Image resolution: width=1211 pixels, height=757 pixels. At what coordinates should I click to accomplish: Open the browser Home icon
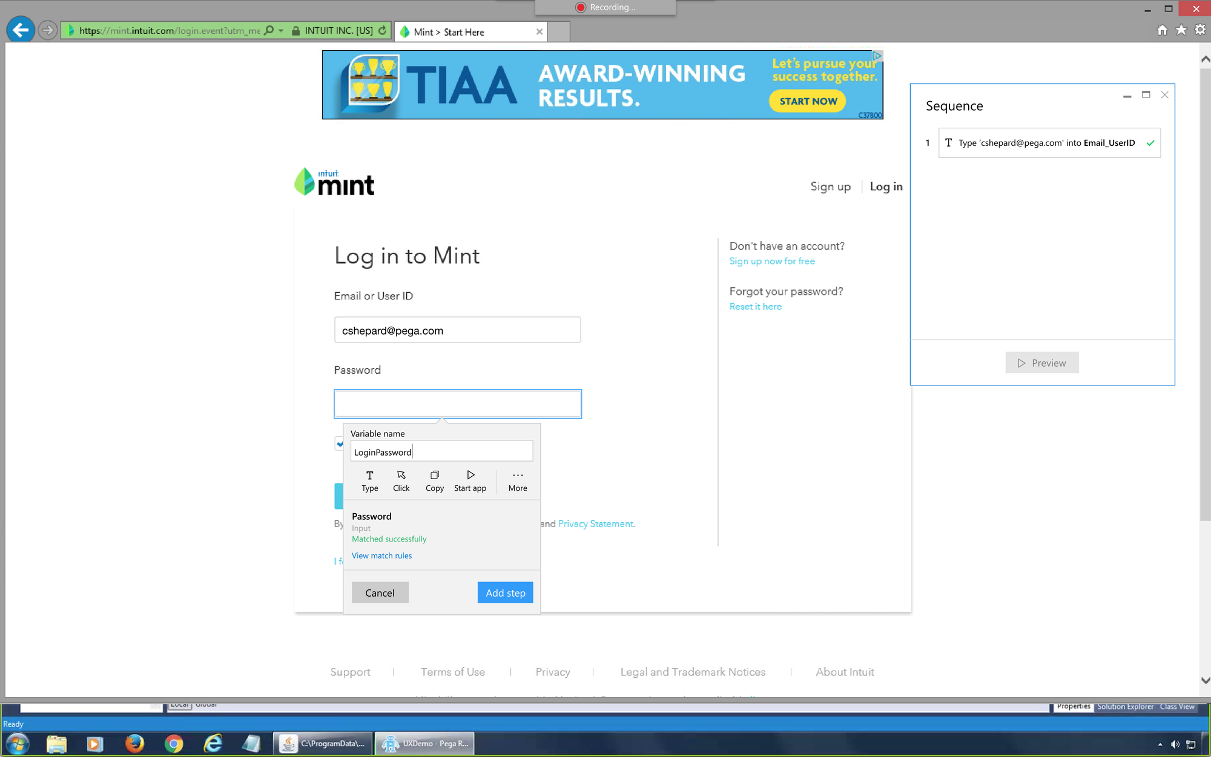tap(1162, 30)
